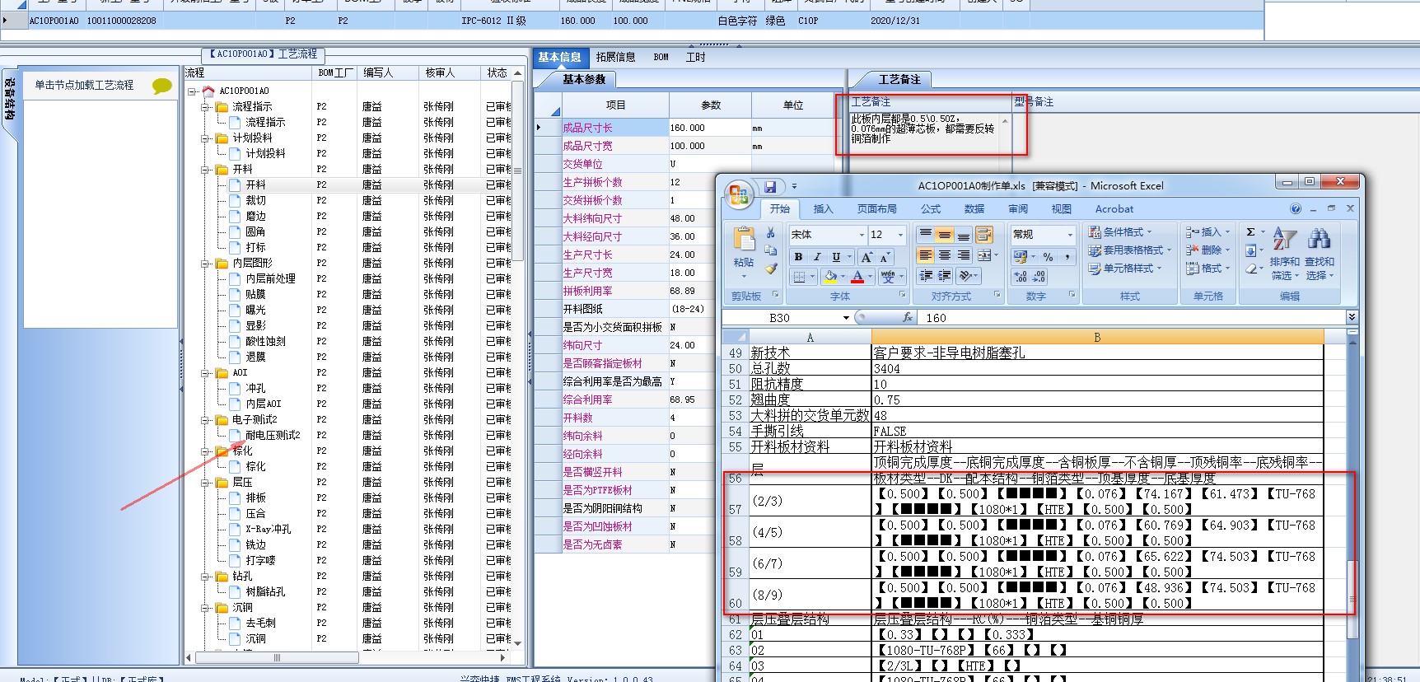Expand the Excel formula bar
1420x682 pixels.
tap(1352, 317)
